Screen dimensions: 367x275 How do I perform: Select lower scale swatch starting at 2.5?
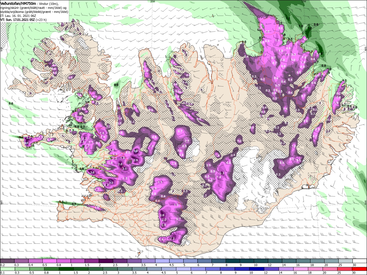(110, 269)
